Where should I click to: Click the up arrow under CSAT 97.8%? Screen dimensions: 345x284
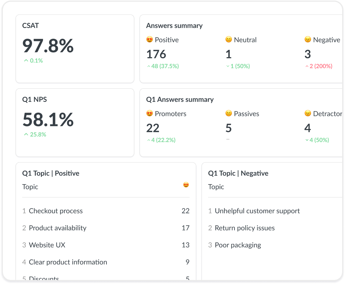26,61
